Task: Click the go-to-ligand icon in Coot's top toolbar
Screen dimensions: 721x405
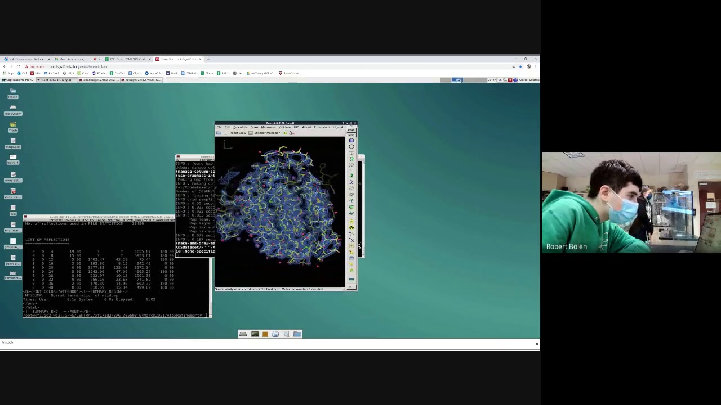Action: click(285, 133)
